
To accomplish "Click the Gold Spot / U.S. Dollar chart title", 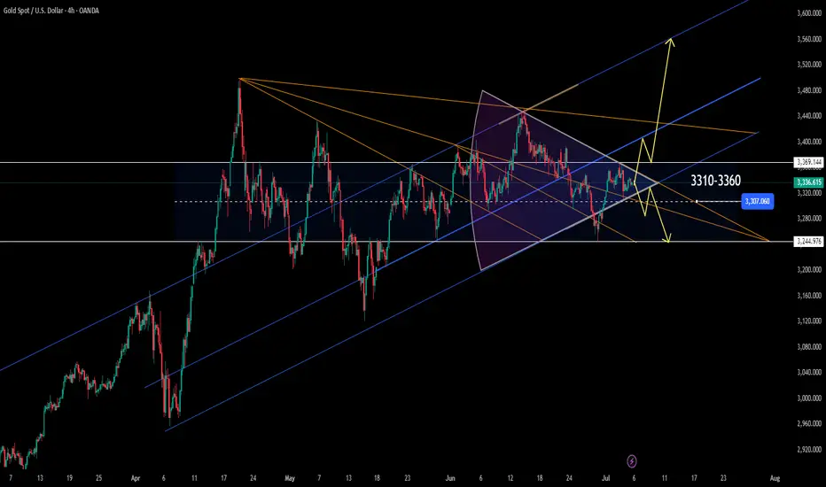I will click(51, 11).
